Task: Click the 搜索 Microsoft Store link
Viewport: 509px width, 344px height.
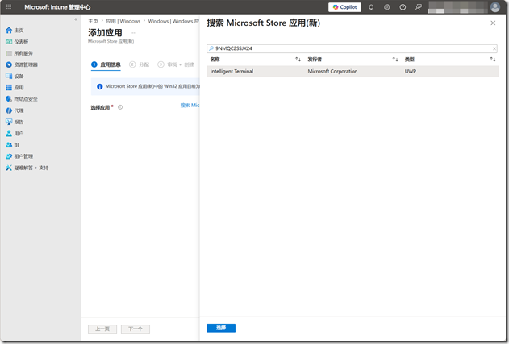Action: click(x=190, y=105)
